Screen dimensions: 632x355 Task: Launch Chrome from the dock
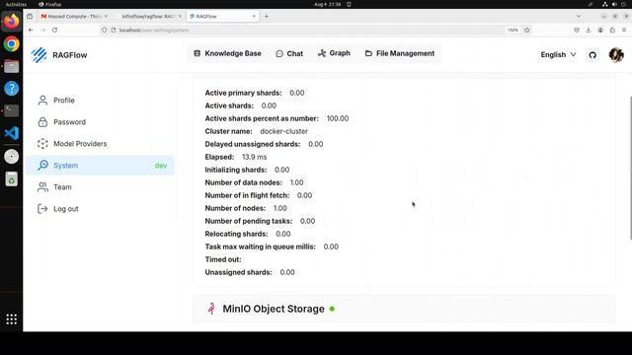tap(11, 43)
